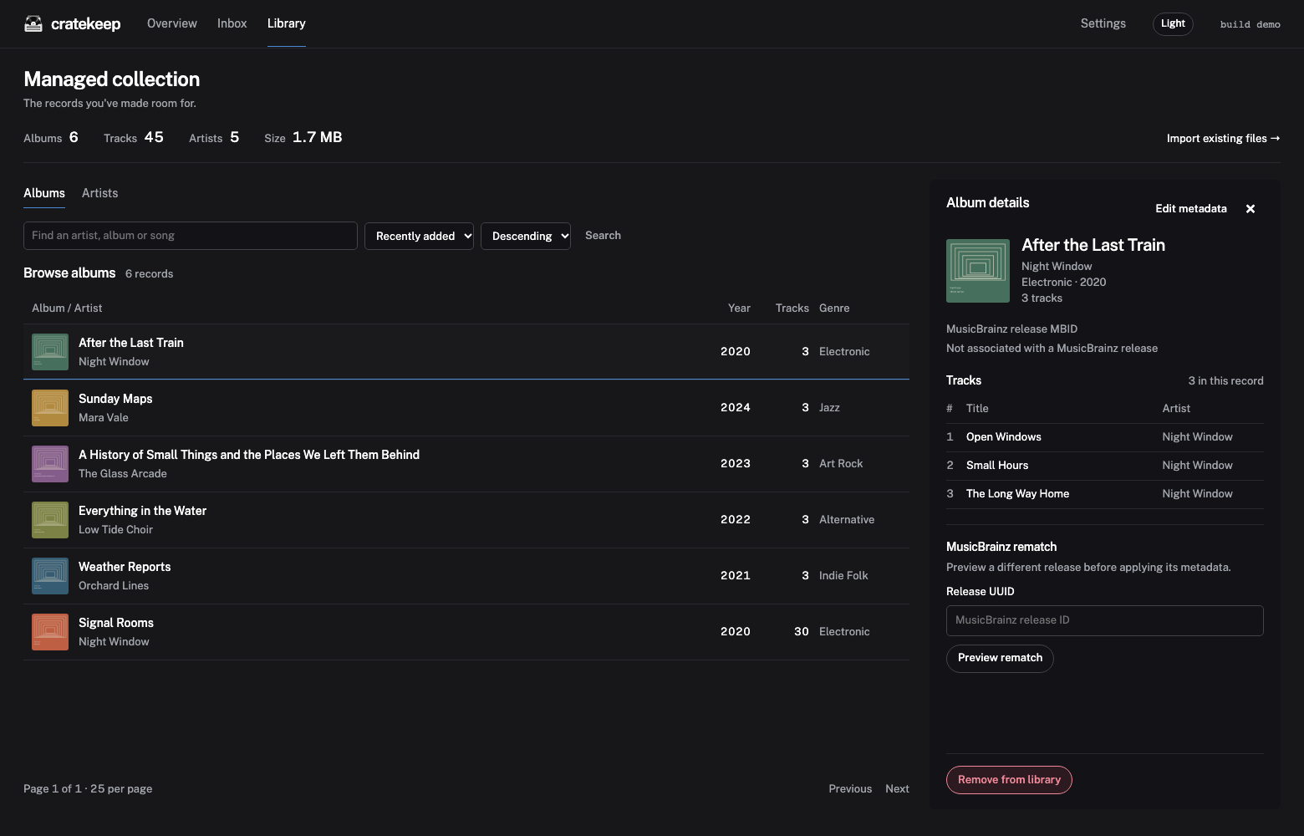Click Import existing files link
Viewport: 1304px width, 836px height.
pyautogui.click(x=1223, y=139)
